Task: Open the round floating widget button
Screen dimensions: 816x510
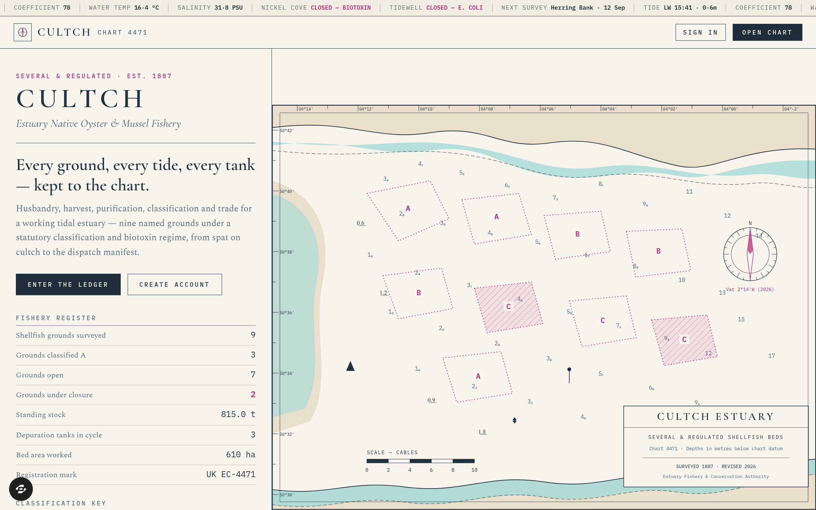Action: click(x=21, y=489)
